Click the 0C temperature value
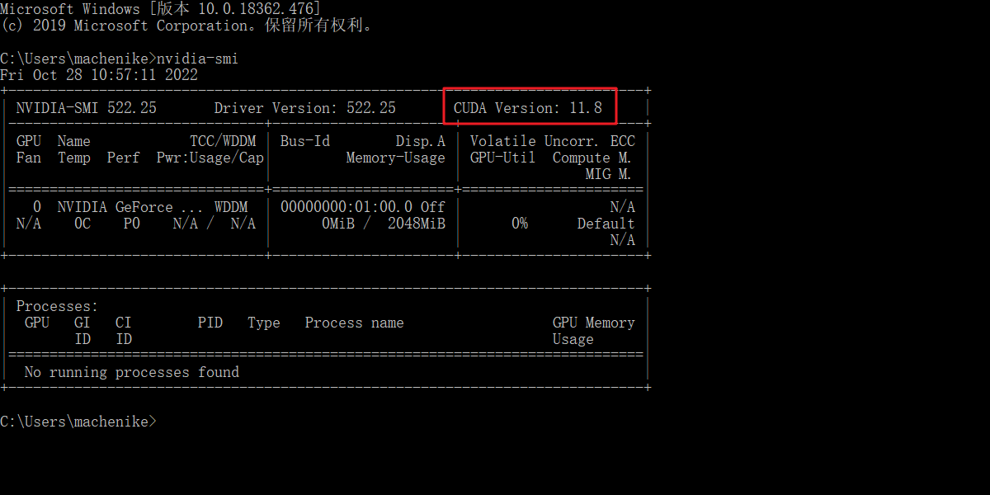The width and height of the screenshot is (990, 495). click(82, 224)
